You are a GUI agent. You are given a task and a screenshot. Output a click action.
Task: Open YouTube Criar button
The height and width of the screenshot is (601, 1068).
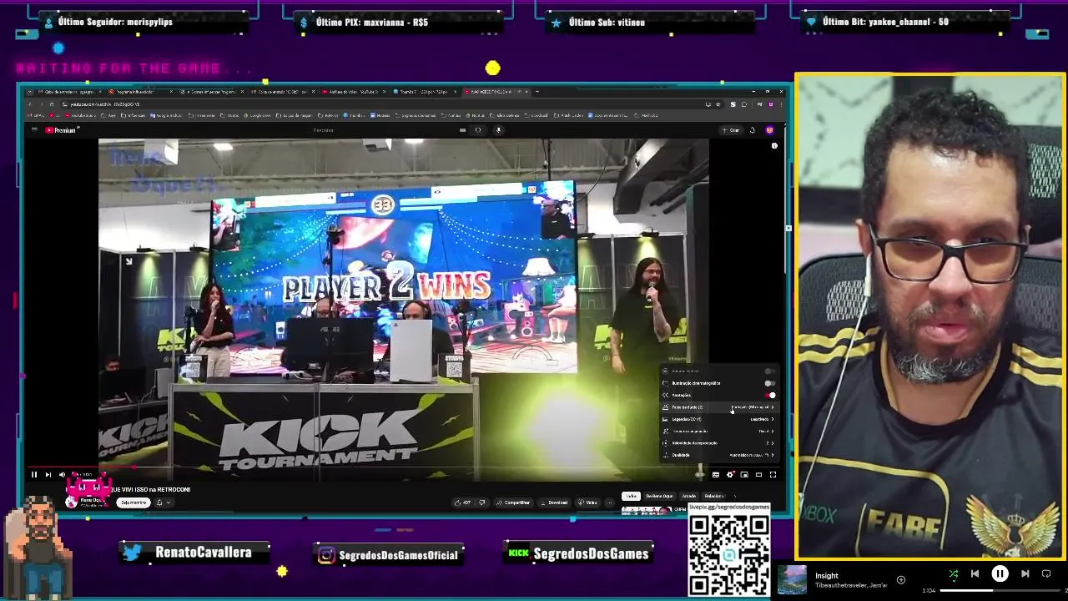[731, 130]
